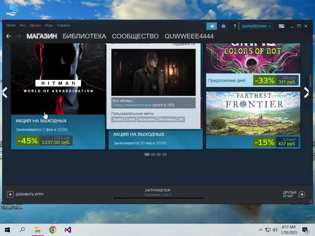Show next carousel slide with right chevron
The width and height of the screenshot is (315, 236).
(306, 92)
